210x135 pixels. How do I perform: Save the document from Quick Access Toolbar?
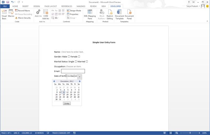click(x=8, y=2)
